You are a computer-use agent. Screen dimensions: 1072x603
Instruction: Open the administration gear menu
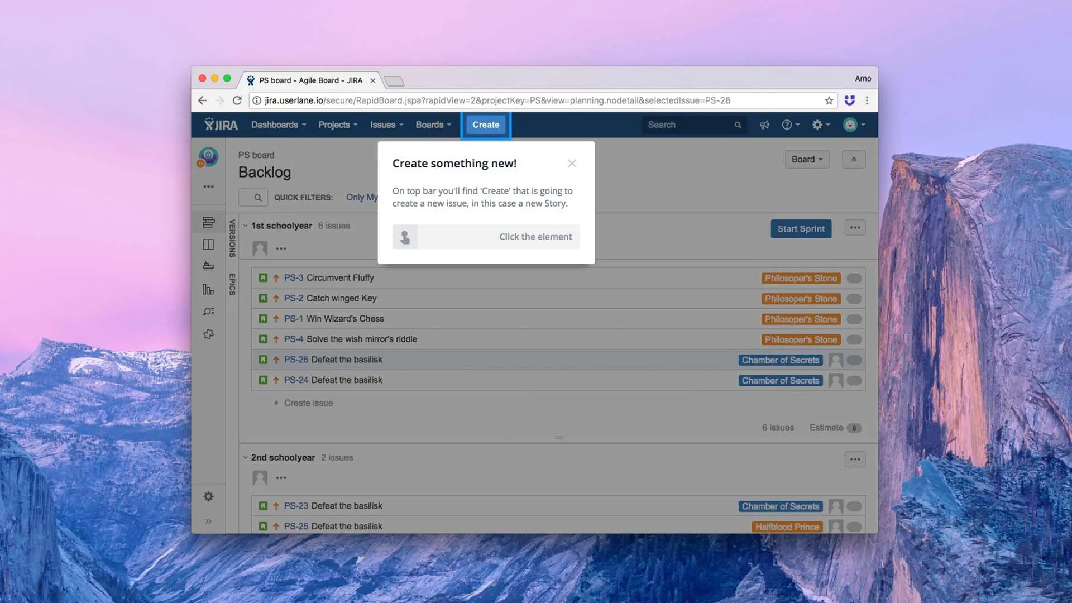[819, 125]
